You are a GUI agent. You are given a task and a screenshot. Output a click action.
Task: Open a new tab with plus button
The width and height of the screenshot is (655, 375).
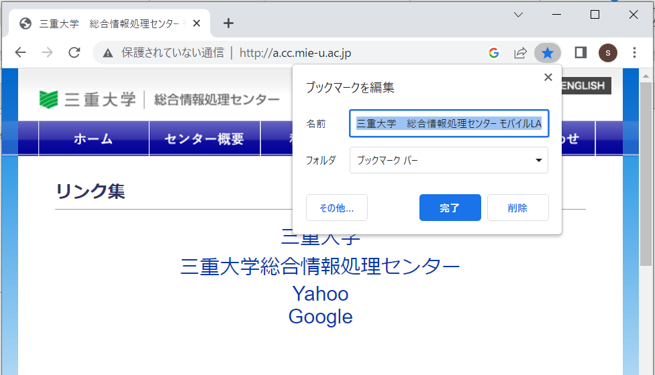(x=228, y=23)
